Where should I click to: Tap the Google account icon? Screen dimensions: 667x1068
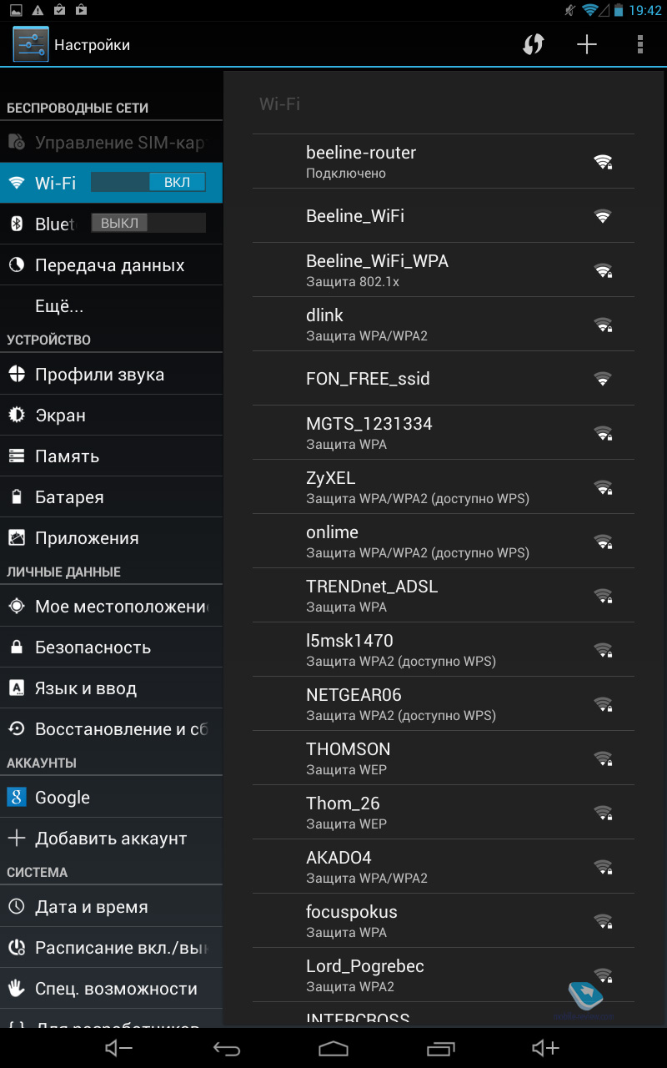pyautogui.click(x=17, y=798)
